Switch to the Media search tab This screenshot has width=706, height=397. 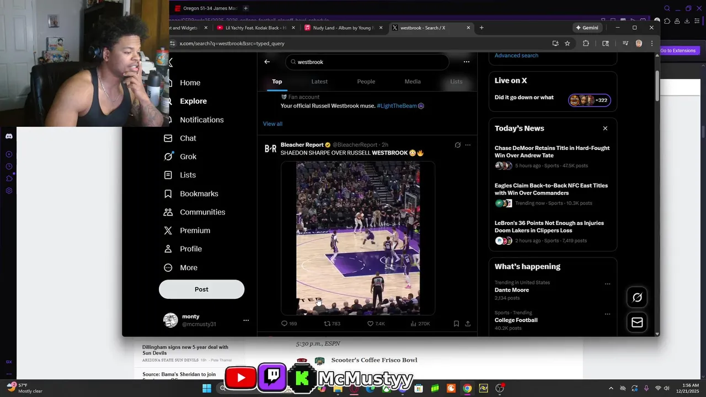(x=413, y=82)
